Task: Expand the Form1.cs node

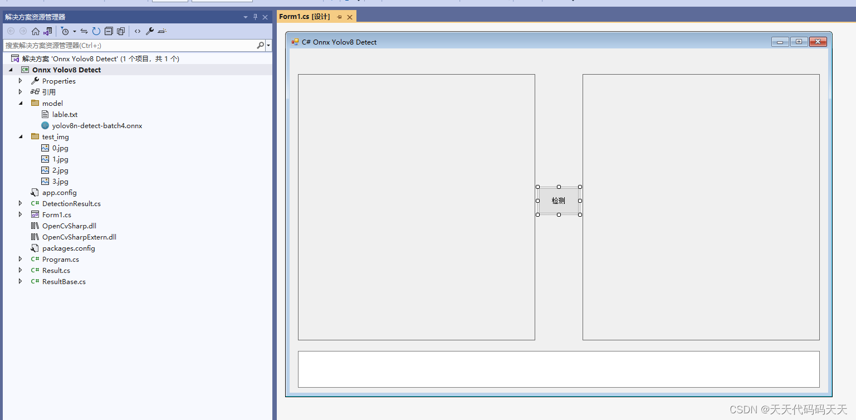Action: [21, 214]
